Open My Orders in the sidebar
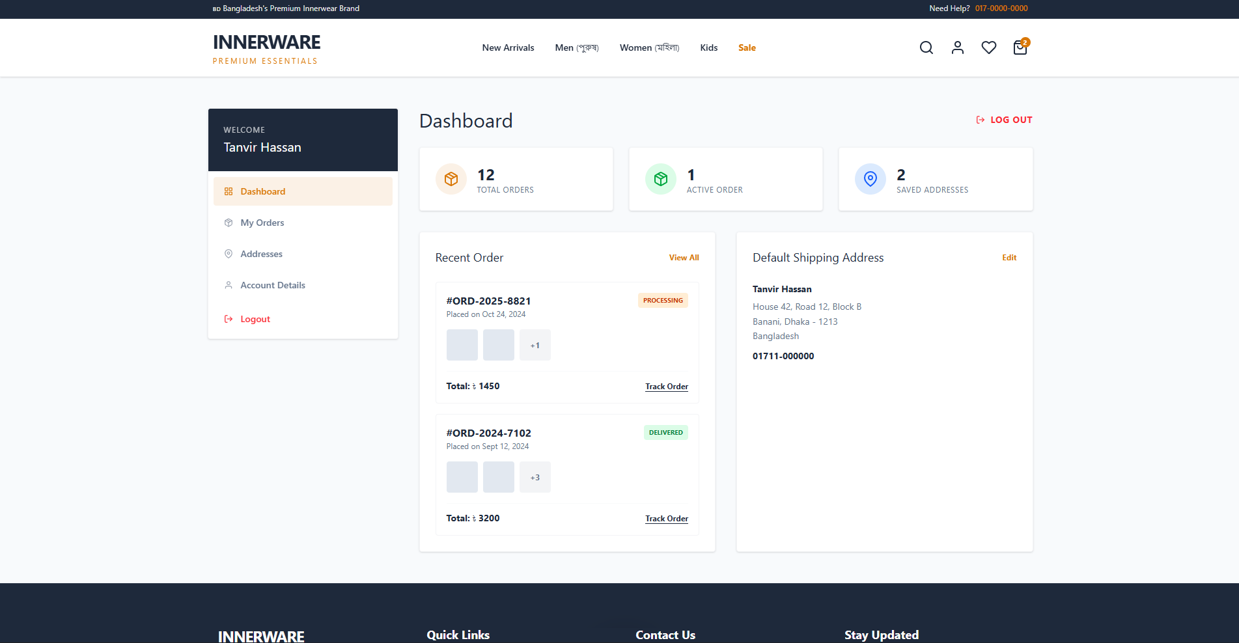This screenshot has width=1239, height=643. pos(303,223)
